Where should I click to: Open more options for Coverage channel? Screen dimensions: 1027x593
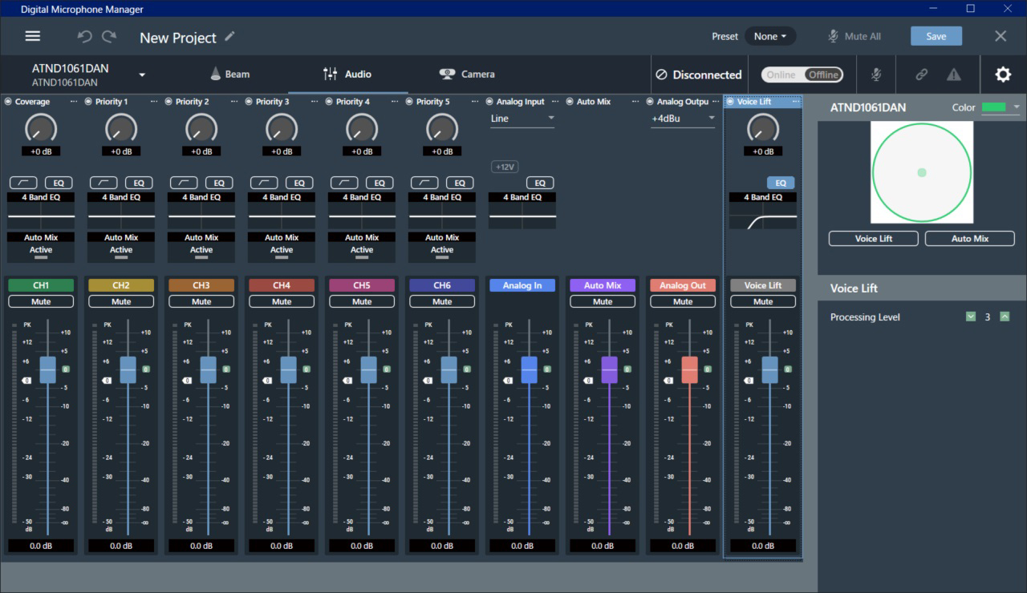coord(74,102)
